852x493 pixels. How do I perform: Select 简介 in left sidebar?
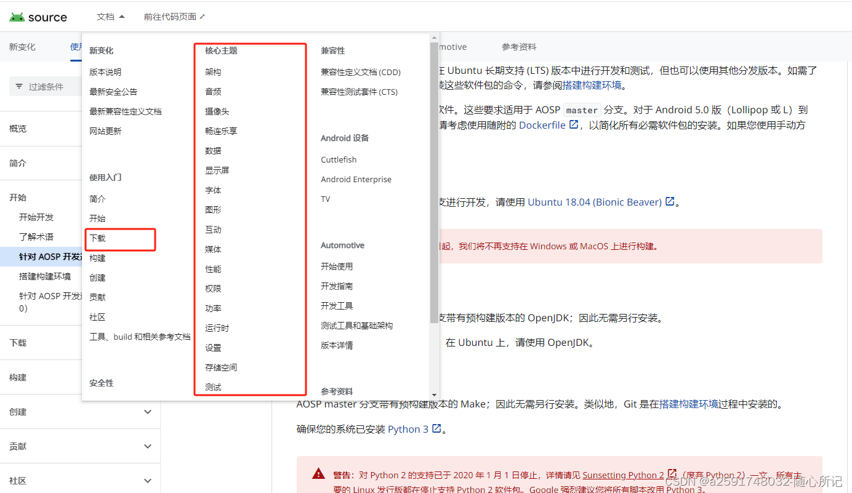[x=18, y=163]
